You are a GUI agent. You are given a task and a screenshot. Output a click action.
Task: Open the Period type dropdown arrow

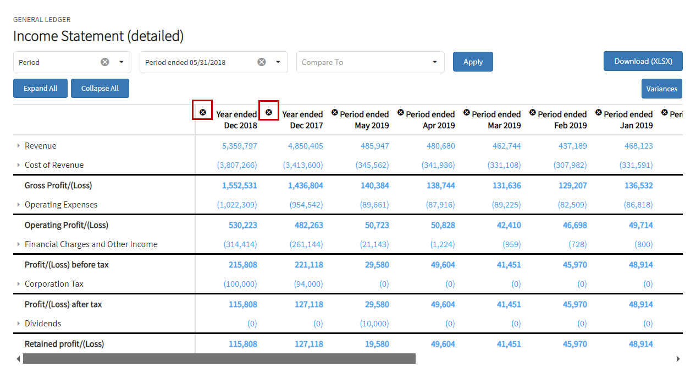click(x=121, y=62)
